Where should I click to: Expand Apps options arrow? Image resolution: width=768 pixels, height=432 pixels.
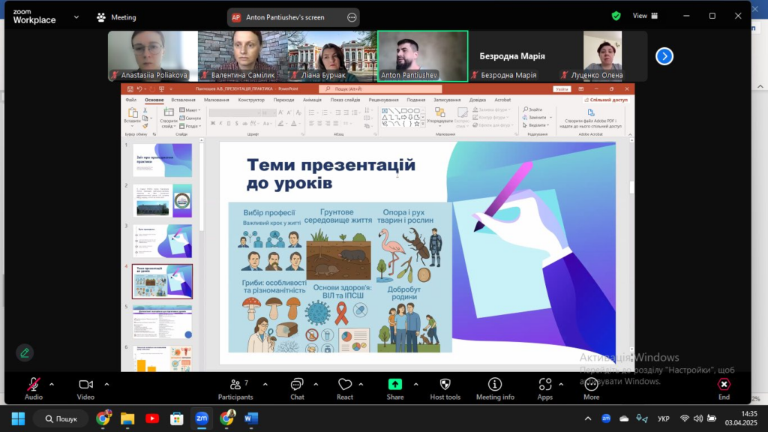pos(561,385)
